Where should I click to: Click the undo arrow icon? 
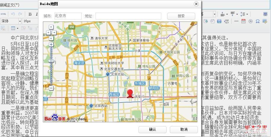tap(13, 14)
